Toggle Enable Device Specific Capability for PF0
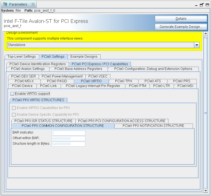Screen dimensions: 211x196 [14, 115]
